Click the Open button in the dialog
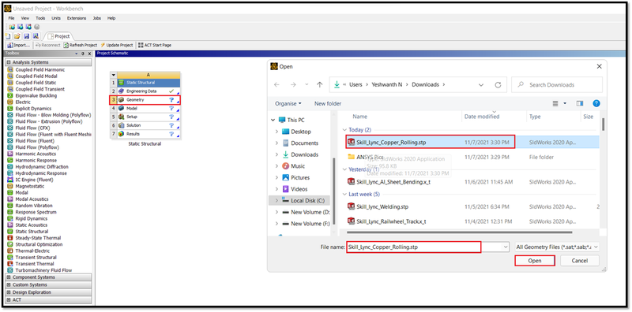Image resolution: width=632 pixels, height=312 pixels. [535, 261]
